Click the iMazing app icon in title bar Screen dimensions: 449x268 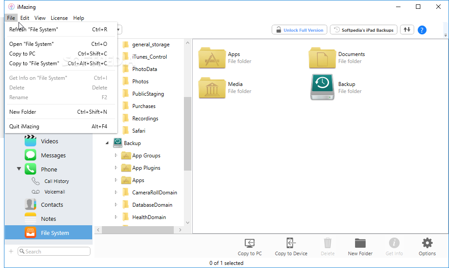(11, 7)
